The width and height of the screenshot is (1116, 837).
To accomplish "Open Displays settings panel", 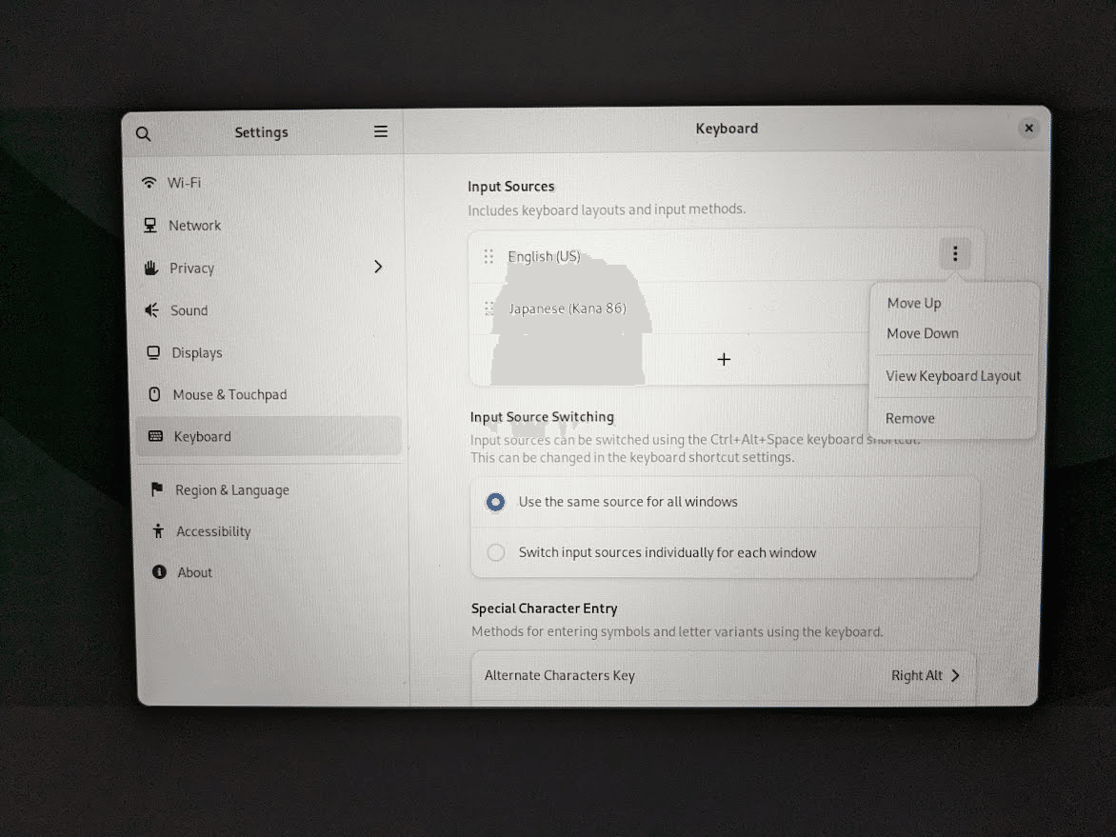I will click(269, 352).
